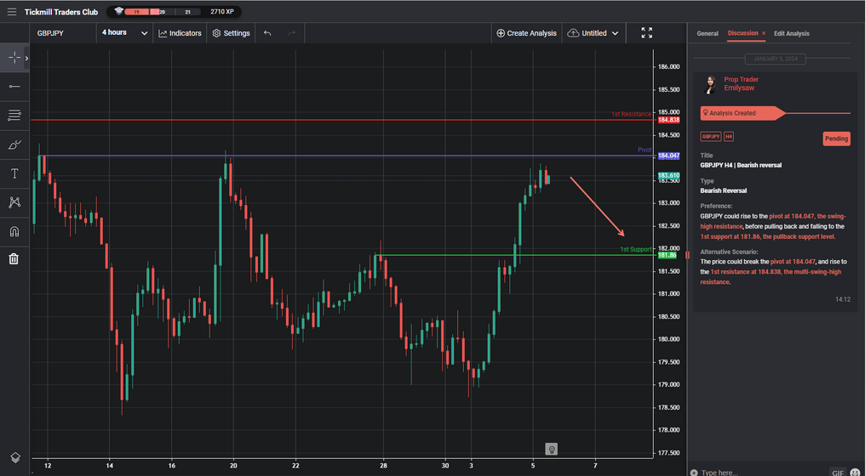Click the 181.86 support price label
Screen dimensions: 865x476
pyautogui.click(x=667, y=255)
